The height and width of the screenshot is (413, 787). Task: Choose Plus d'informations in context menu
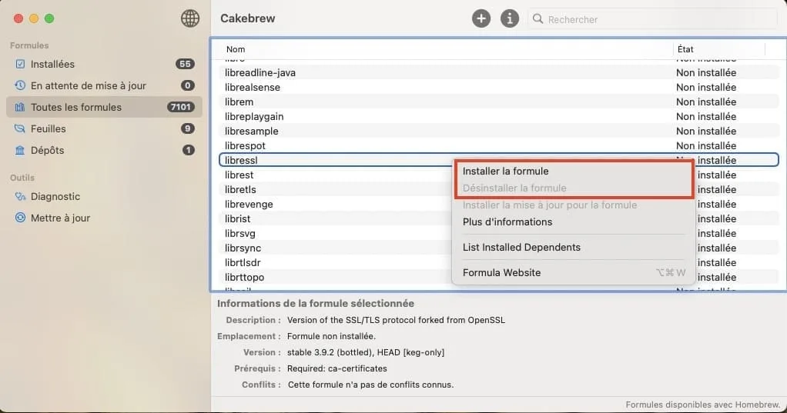coord(573,222)
